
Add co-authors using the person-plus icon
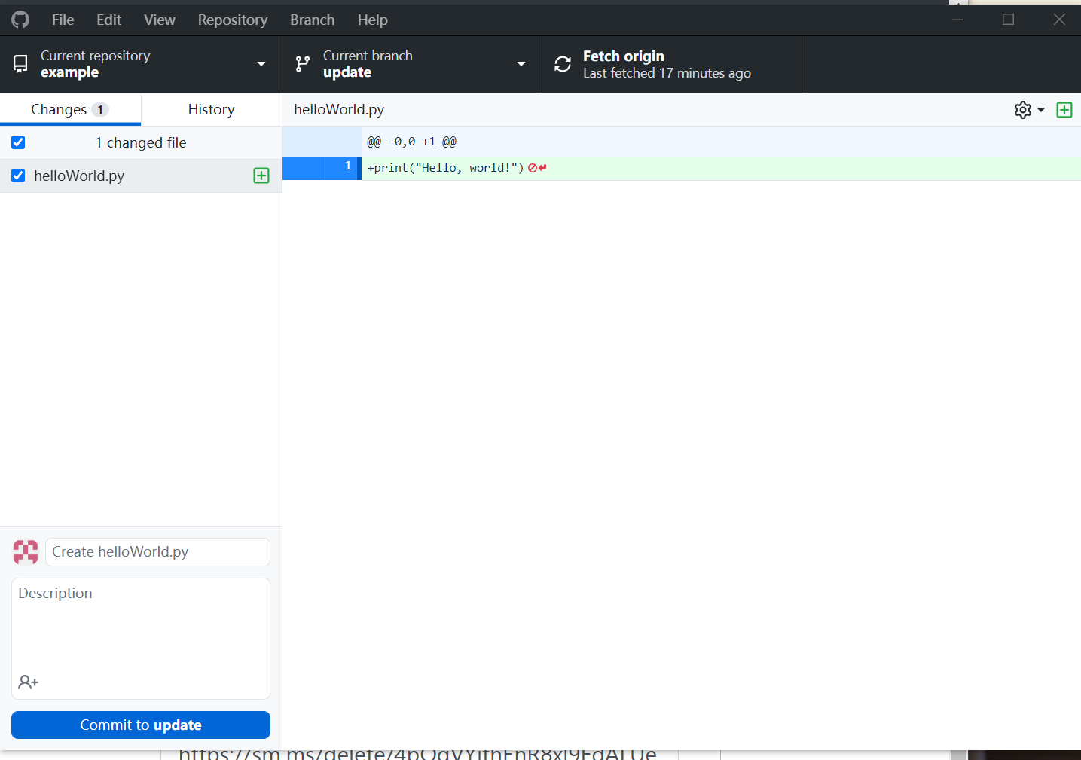pos(29,682)
